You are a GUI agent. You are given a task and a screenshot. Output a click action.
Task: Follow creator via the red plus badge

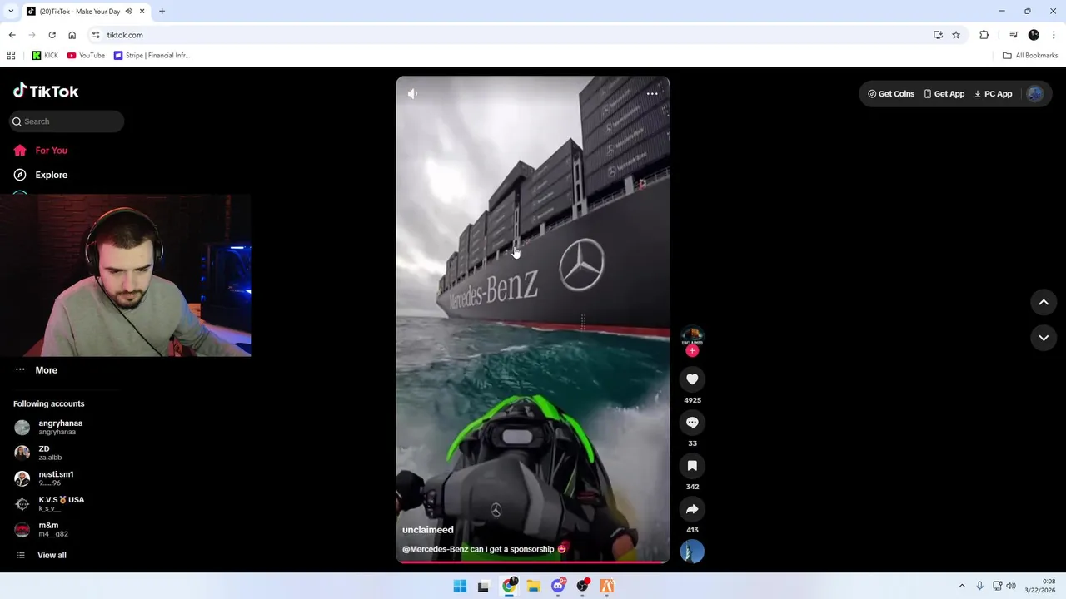coord(692,351)
